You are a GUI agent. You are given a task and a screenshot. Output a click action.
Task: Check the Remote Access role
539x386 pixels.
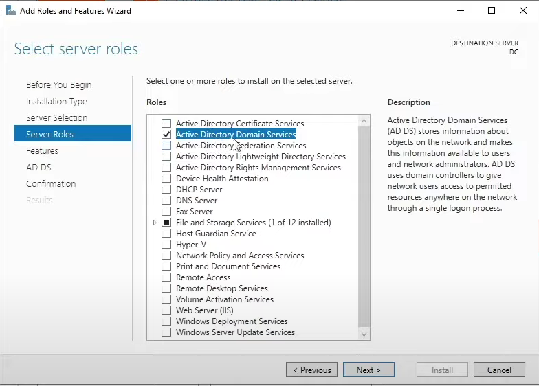pyautogui.click(x=166, y=277)
